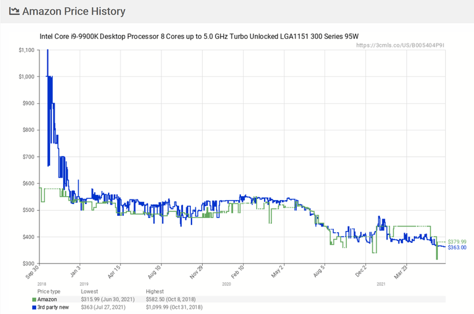Image resolution: width=474 pixels, height=314 pixels.
Task: Click the Feb 10 x-axis date label
Action: pos(237,272)
